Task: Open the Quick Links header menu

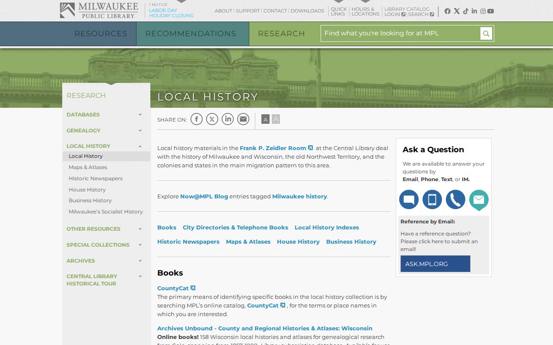Action: (339, 11)
